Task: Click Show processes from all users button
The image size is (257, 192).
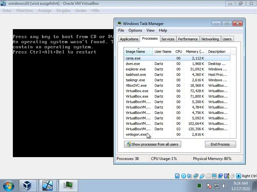Action: click(152, 144)
